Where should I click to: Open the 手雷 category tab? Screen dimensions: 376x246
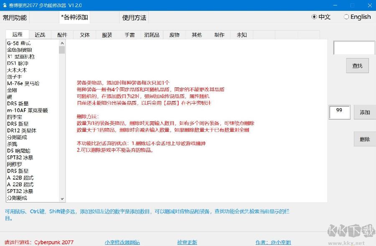[130, 35]
